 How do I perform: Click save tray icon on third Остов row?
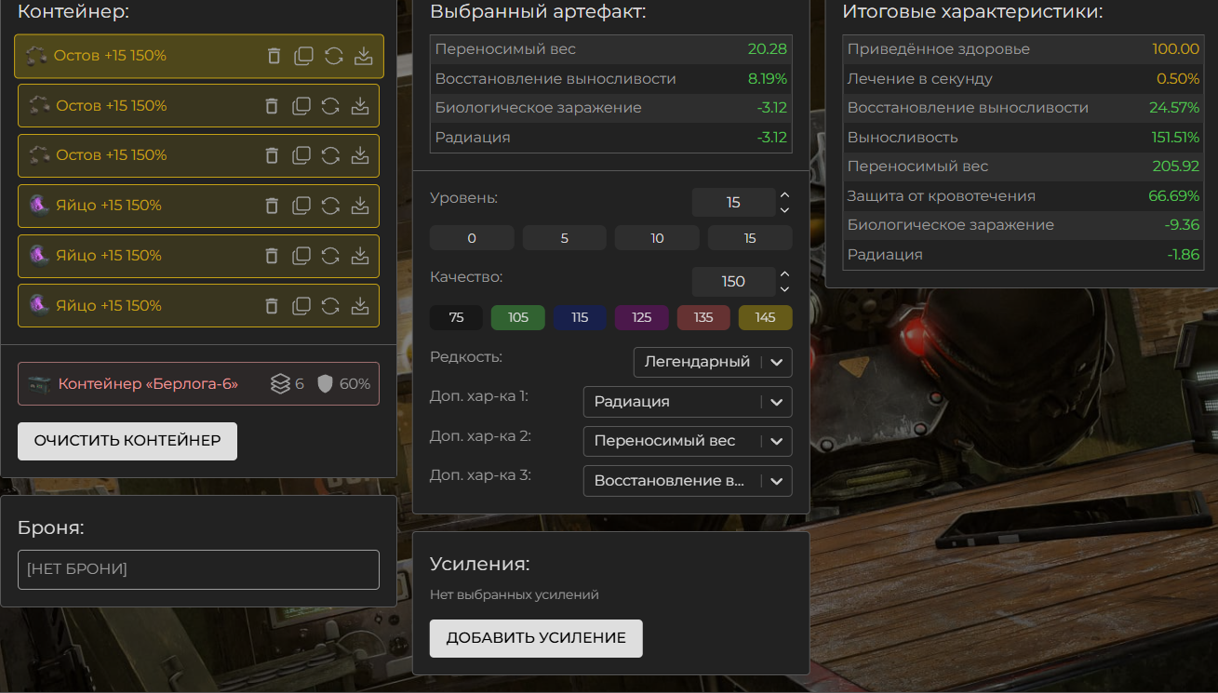pyautogui.click(x=360, y=155)
